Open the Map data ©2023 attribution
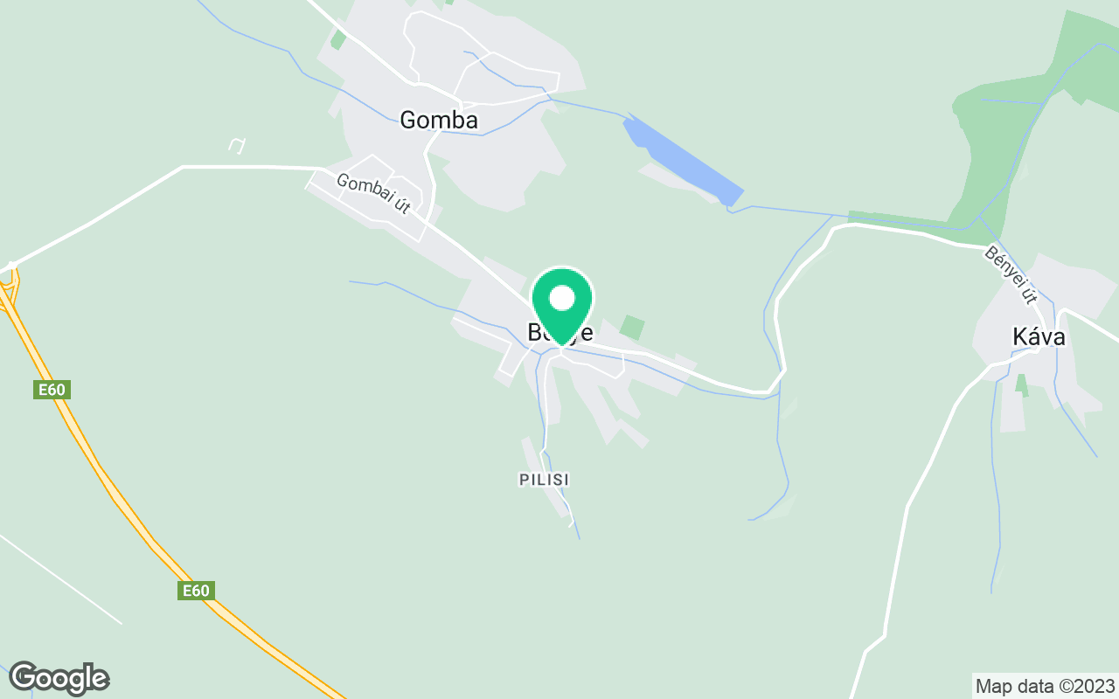Screen dimensions: 1119x699 1045,686
